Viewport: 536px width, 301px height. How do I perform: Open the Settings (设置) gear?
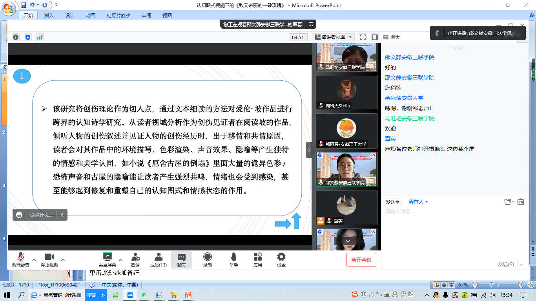pyautogui.click(x=281, y=259)
